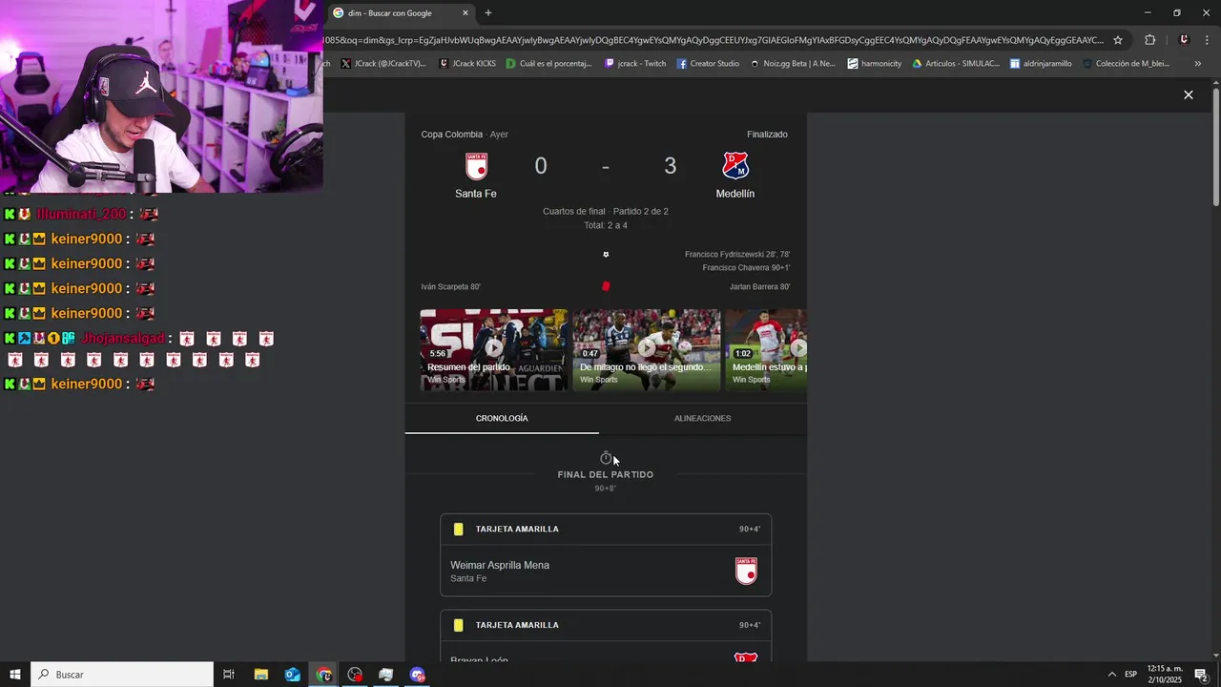The width and height of the screenshot is (1221, 687).
Task: Click 'Cuartos de final · Partido 2 de 2' text
Action: [x=606, y=212]
